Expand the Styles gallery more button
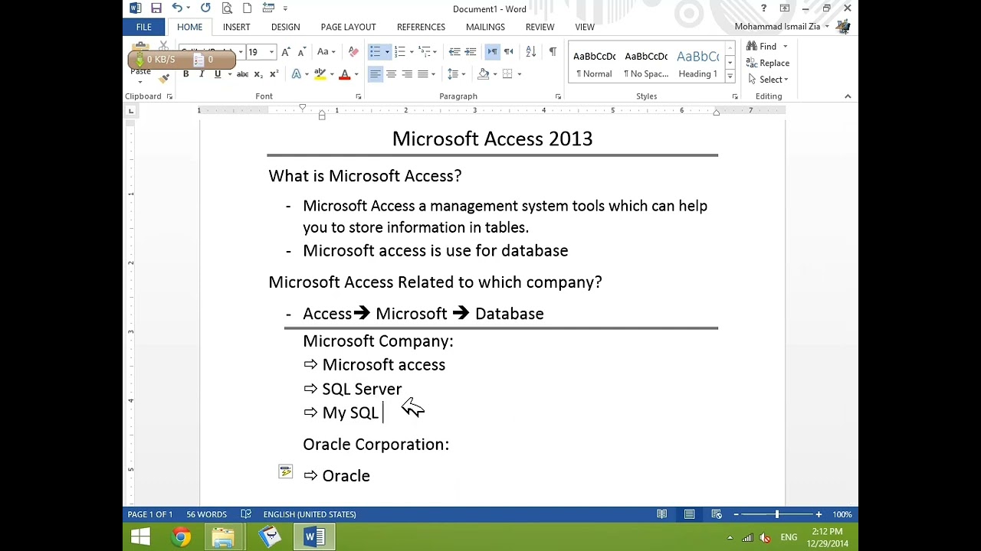Viewport: 981px width, 551px height. point(730,77)
